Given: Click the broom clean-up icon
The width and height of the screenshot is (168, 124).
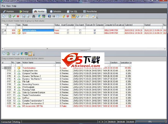Looking at the screenshot, I should [x=64, y=16].
